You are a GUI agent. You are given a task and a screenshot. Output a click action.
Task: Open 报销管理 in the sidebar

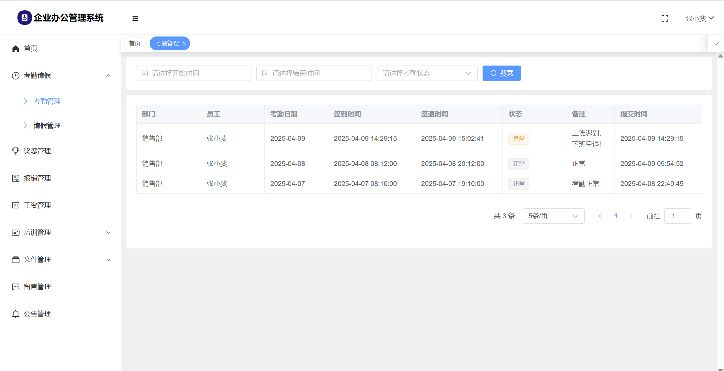[37, 178]
